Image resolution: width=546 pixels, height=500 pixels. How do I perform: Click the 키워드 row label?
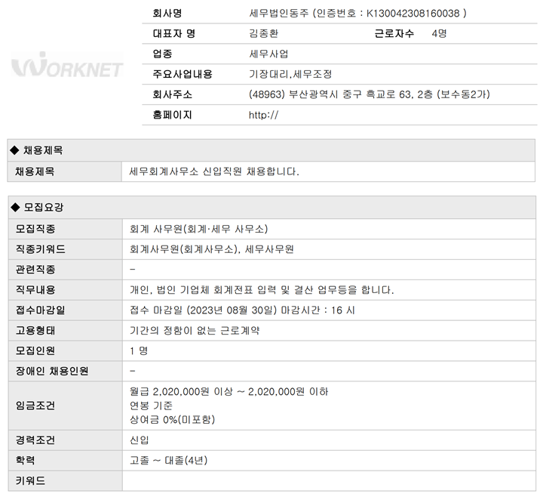(30, 481)
